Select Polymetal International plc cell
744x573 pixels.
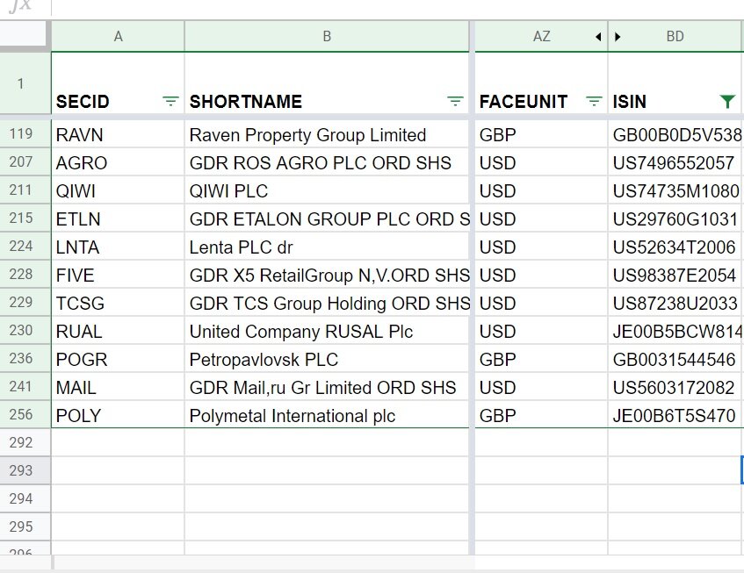point(327,415)
